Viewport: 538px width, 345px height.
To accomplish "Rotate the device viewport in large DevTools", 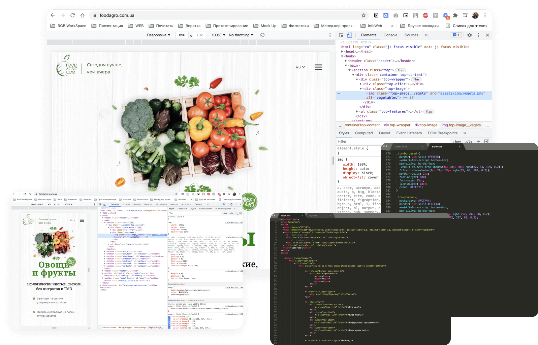I will pyautogui.click(x=262, y=35).
